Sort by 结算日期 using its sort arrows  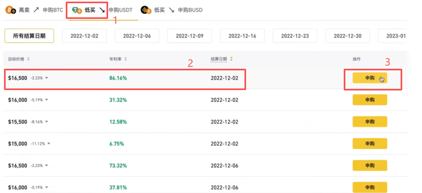231,59
